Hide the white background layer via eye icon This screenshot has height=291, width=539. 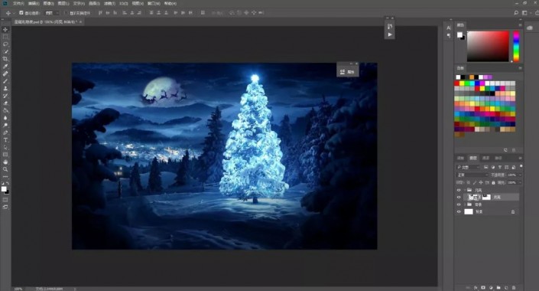tap(459, 212)
